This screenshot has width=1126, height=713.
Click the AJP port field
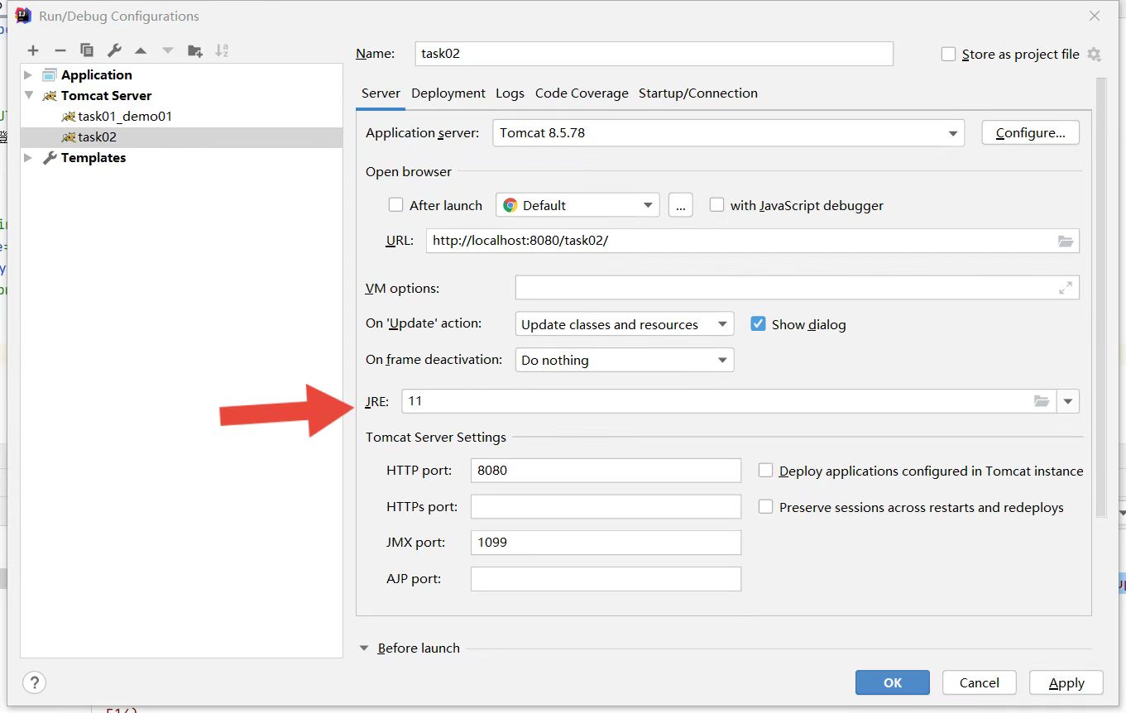606,579
